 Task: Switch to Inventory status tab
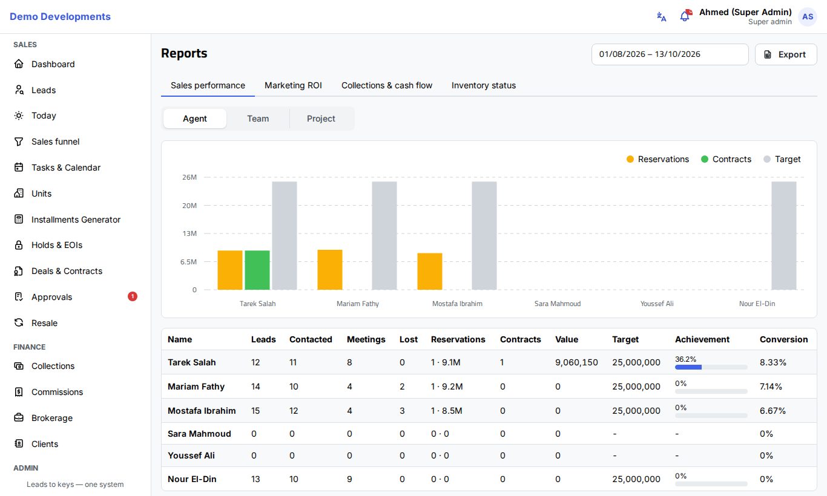(484, 85)
